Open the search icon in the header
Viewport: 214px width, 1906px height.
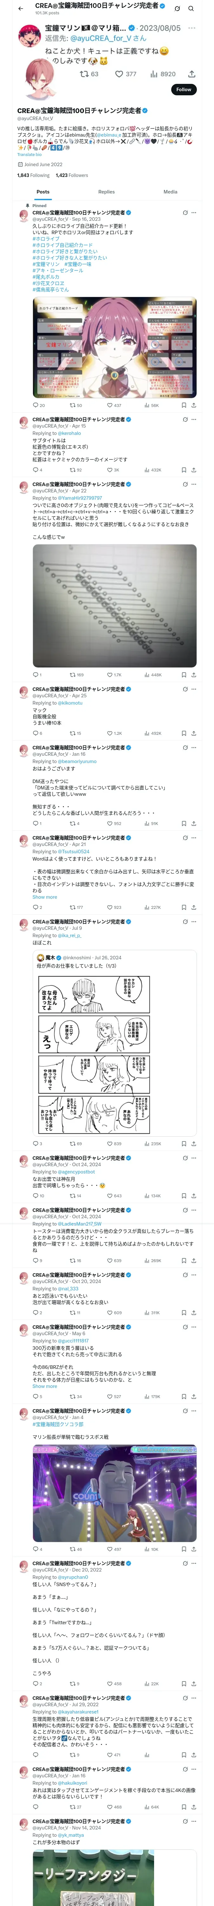tap(191, 8)
